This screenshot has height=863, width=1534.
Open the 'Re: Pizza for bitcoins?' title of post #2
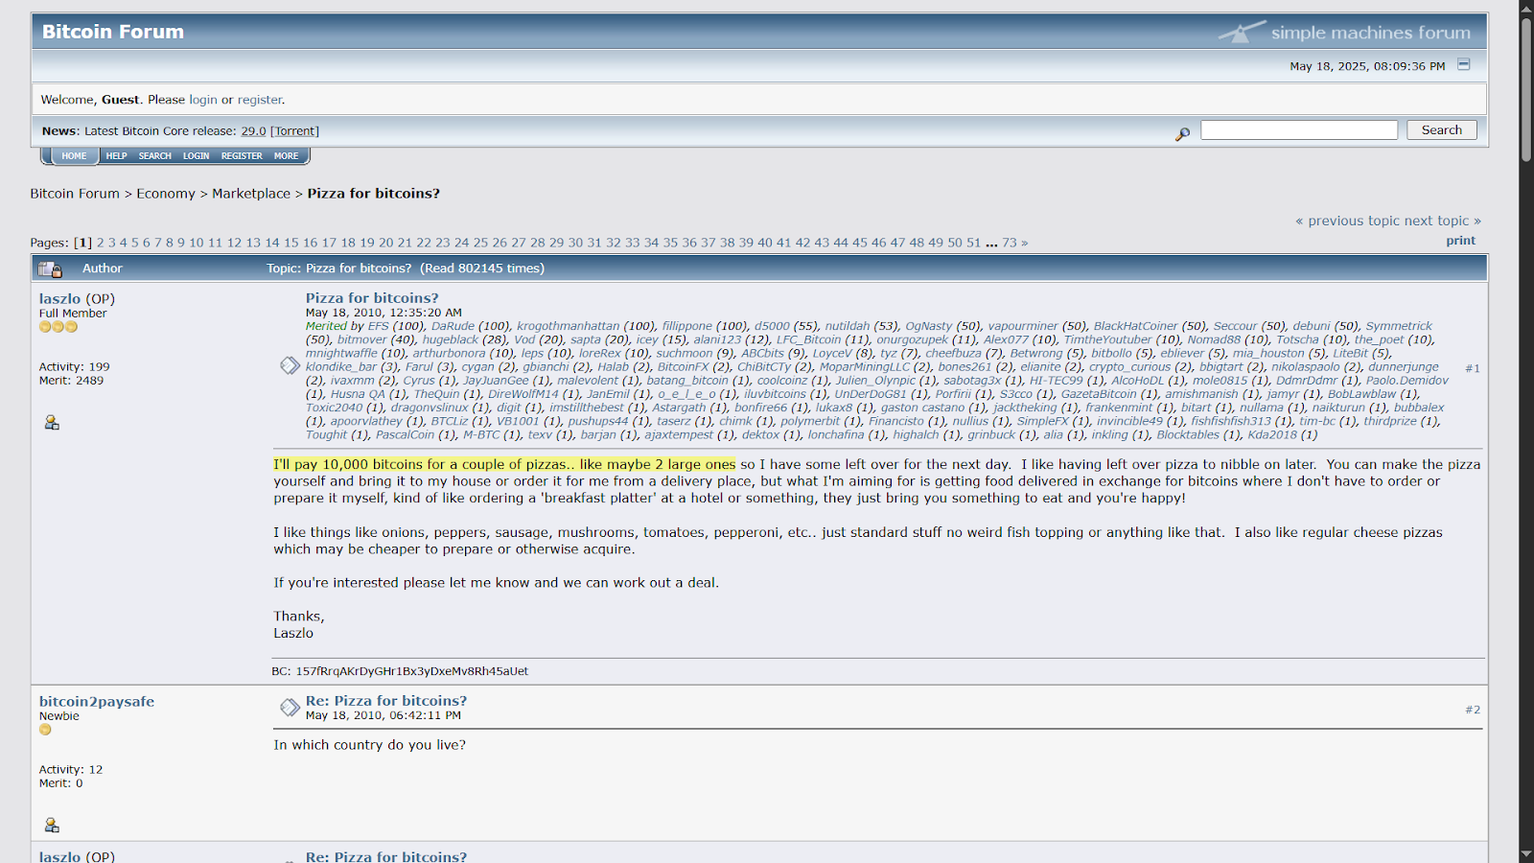coord(386,701)
